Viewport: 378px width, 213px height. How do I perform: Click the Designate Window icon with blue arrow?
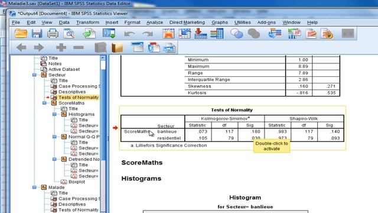275,33
